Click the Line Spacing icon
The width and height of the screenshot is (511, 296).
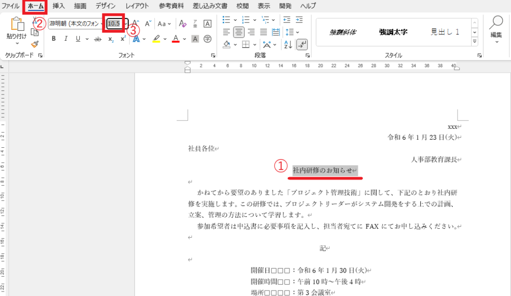(x=289, y=32)
